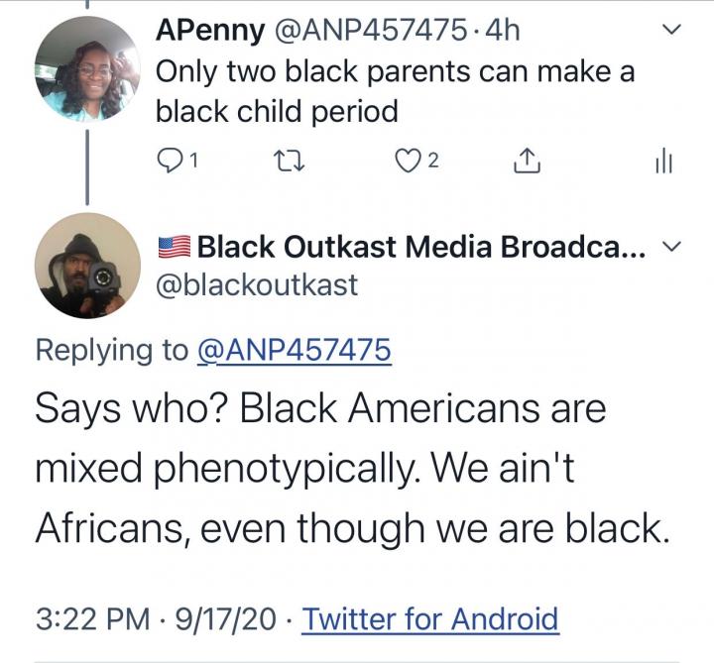Click the US flag emoji beside Black Outkast
Image resolution: width=714 pixels, height=663 pixels.
click(x=175, y=246)
